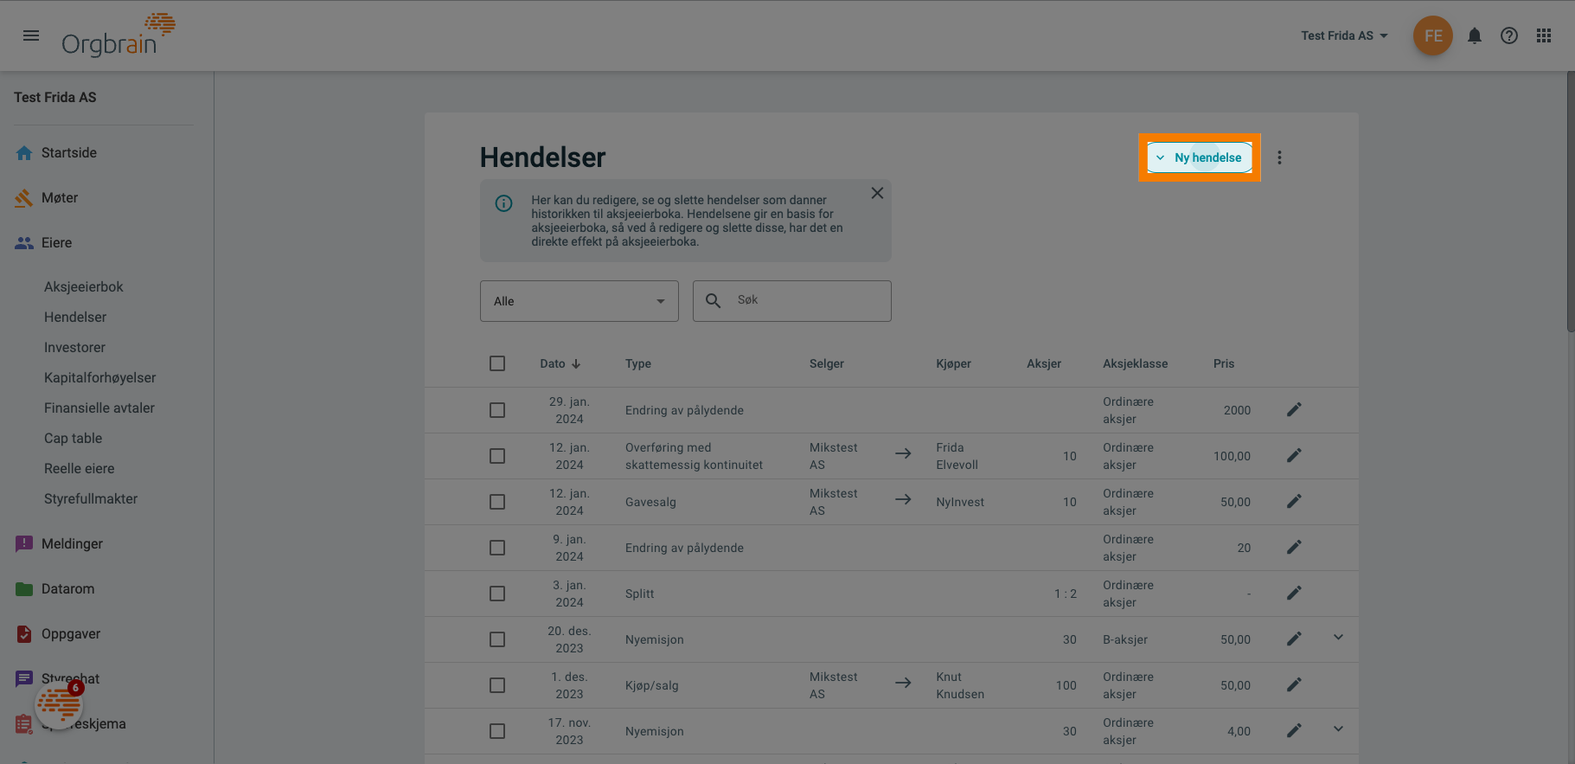
Task: Sort the table by Type column
Action: (x=638, y=363)
